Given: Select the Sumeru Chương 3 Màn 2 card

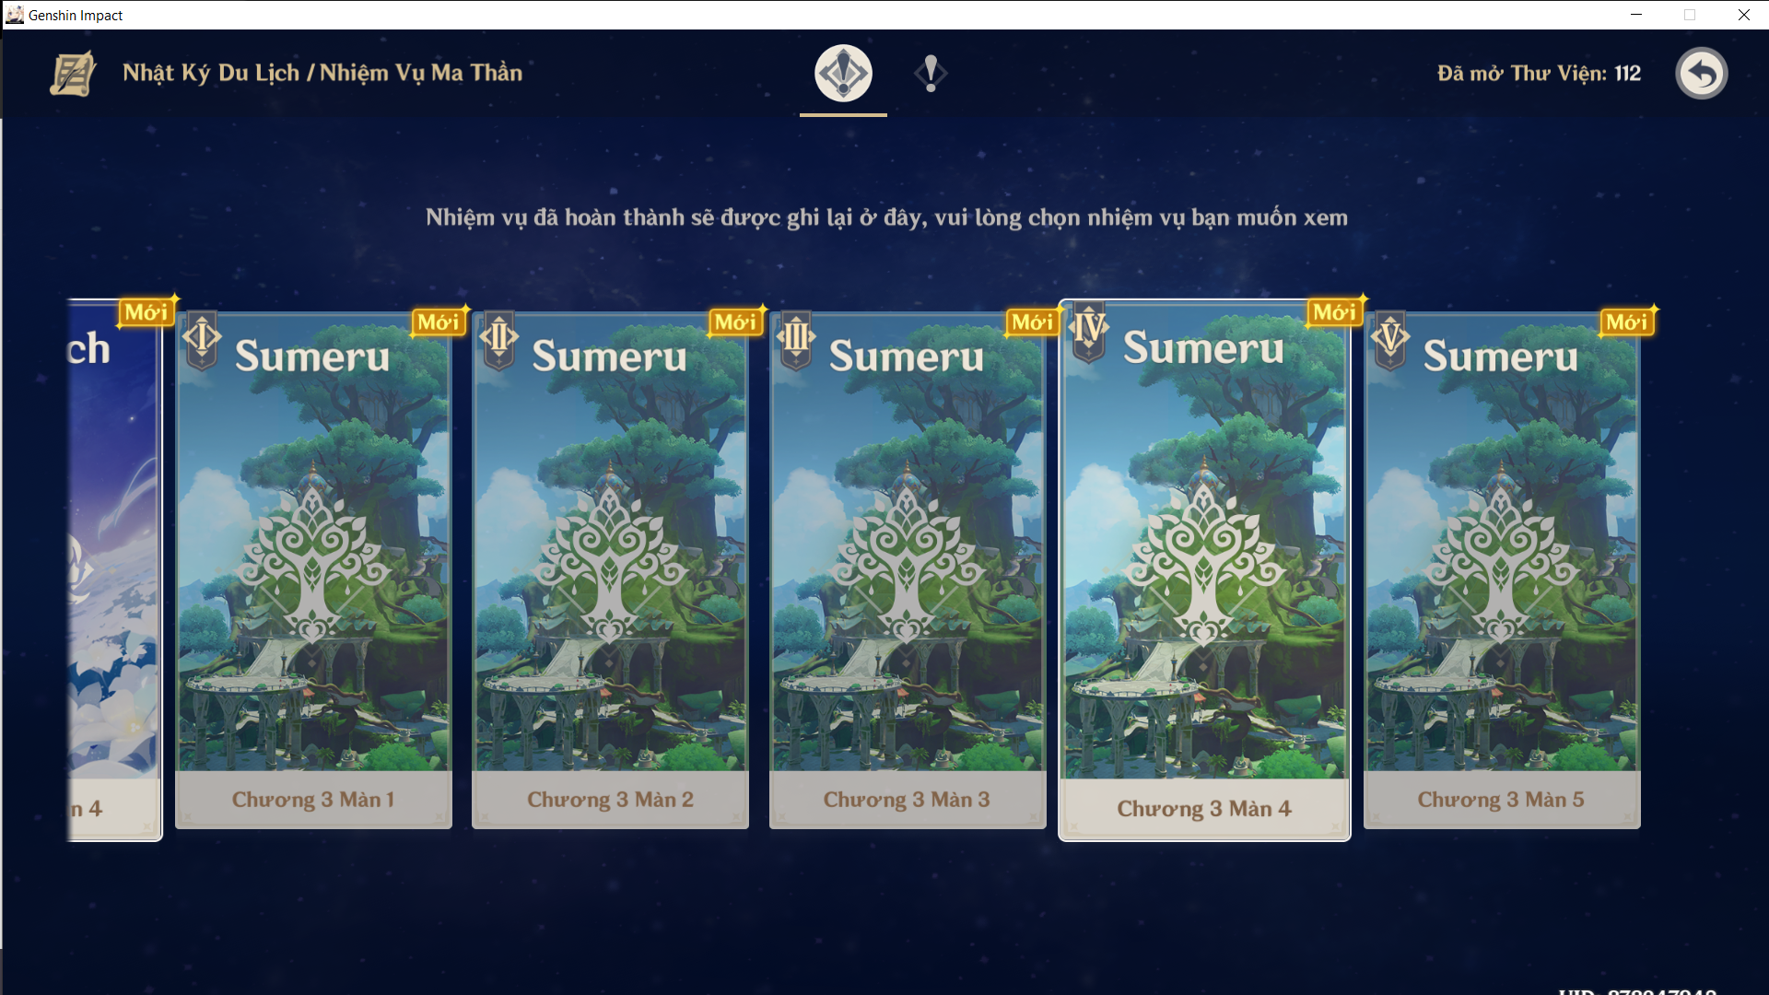Looking at the screenshot, I should [610, 570].
